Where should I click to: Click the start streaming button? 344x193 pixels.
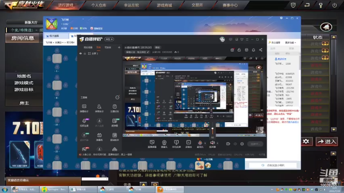pyautogui.click(x=255, y=144)
